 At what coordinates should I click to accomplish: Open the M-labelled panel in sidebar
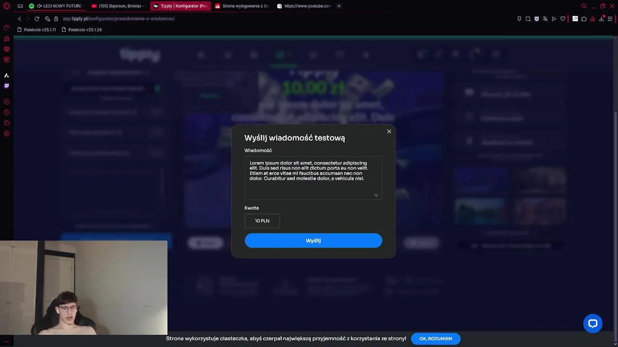click(7, 60)
